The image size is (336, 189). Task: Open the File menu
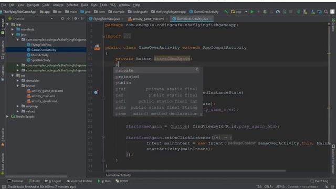pos(4,5)
